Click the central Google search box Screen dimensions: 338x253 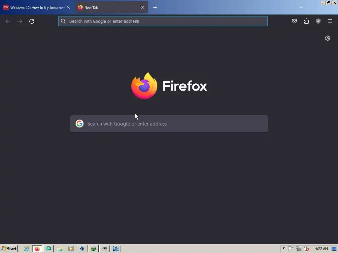169,124
